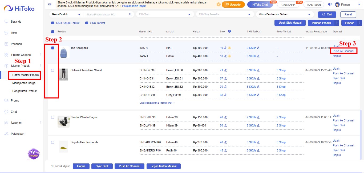The image size is (364, 173).
Task: Go to Beranda in the sidebar
Action: (16, 22)
